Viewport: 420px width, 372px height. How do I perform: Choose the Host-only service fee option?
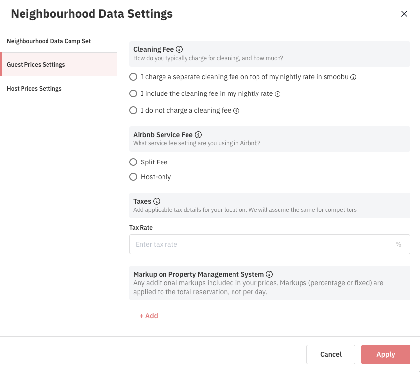tap(133, 177)
